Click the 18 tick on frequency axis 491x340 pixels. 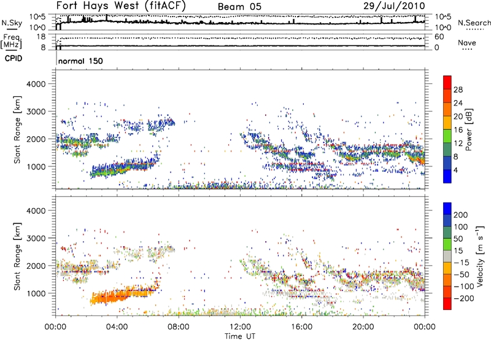click(x=41, y=37)
